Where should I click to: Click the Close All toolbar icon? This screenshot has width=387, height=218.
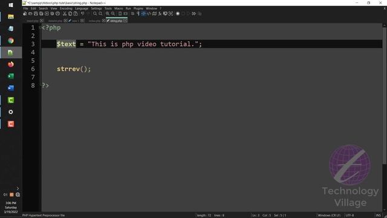point(52,13)
